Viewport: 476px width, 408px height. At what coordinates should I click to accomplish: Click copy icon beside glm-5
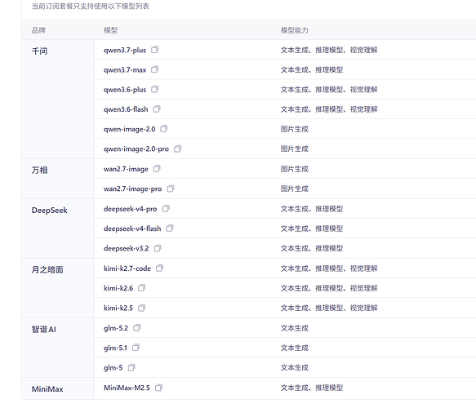131,368
